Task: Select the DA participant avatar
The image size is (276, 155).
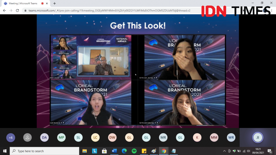Action: (44, 137)
